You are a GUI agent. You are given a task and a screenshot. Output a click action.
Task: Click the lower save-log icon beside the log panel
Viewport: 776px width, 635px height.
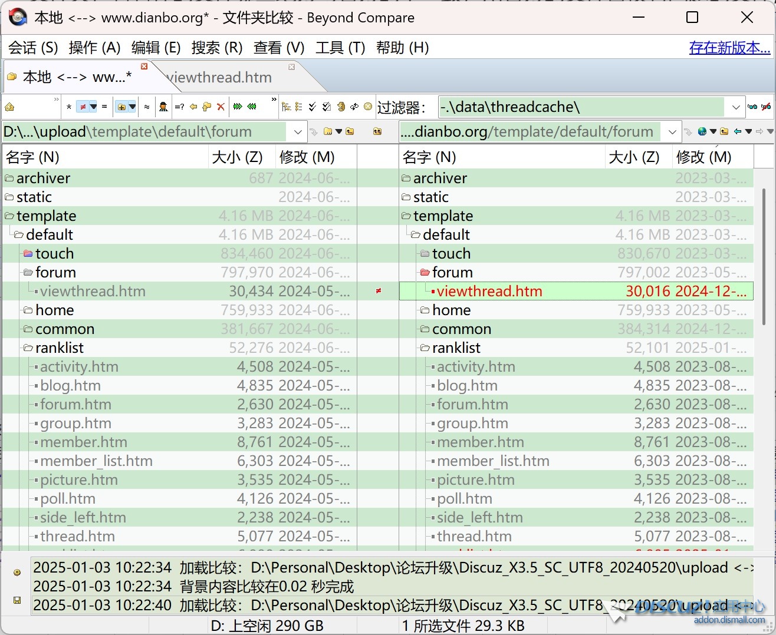click(17, 600)
